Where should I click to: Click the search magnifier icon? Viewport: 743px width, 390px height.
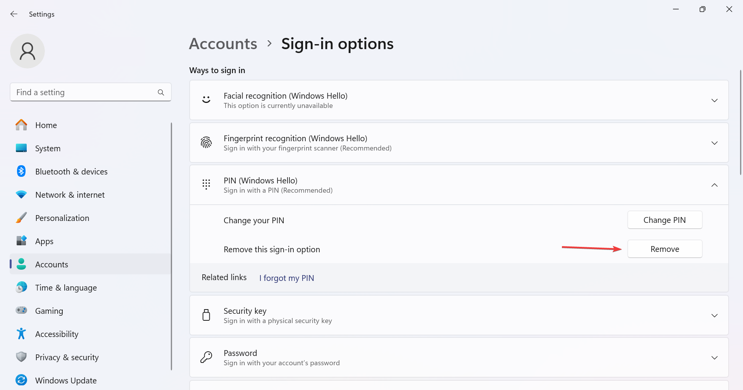click(161, 92)
